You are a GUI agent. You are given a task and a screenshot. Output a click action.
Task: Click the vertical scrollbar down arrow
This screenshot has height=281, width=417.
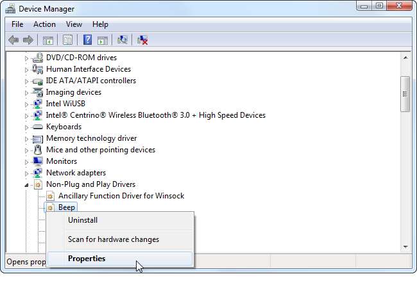tap(405, 247)
